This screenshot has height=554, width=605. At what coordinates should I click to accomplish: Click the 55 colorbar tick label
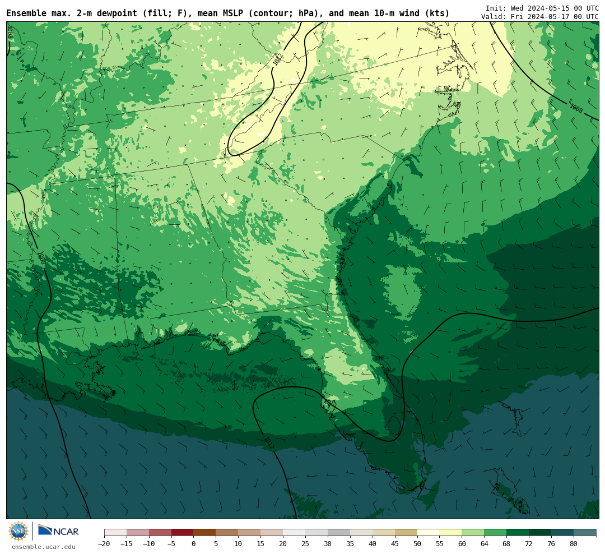click(440, 544)
